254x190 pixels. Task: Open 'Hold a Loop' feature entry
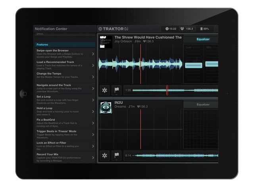click(65, 112)
